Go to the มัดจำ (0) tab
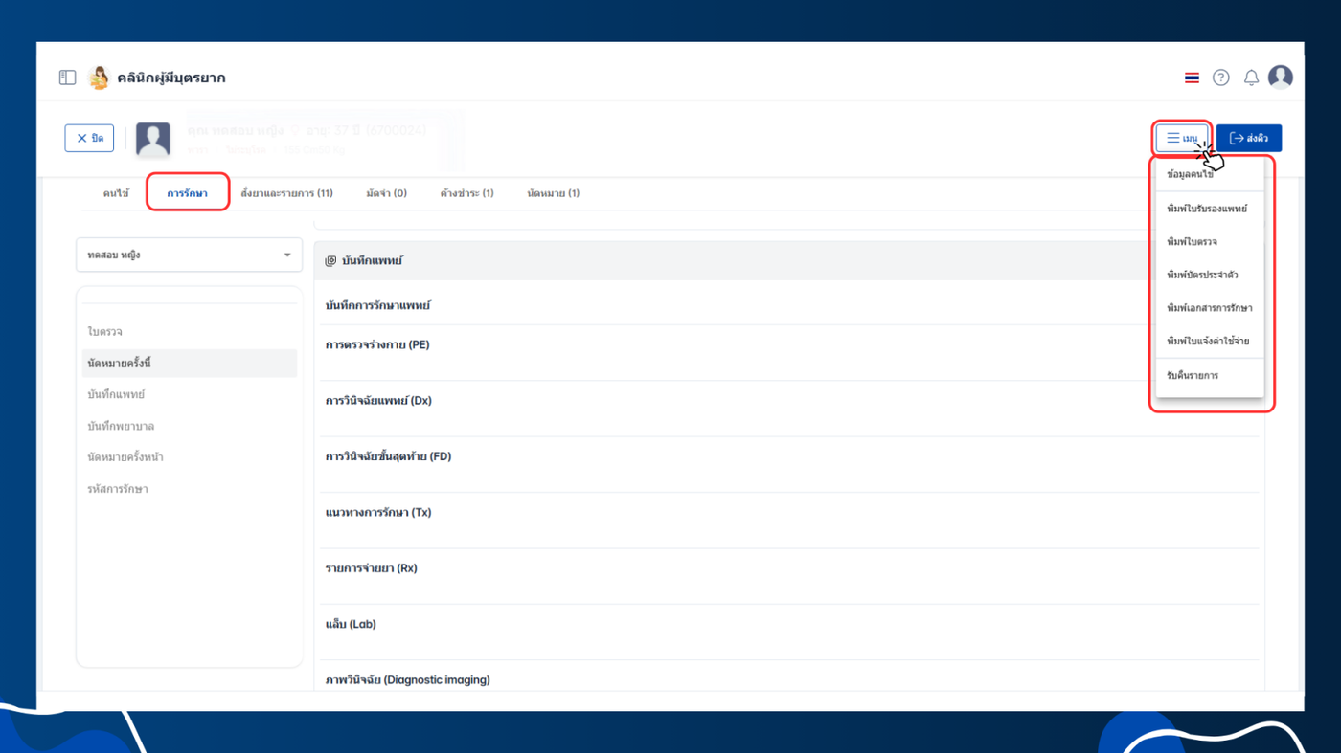Viewport: 1341px width, 753px height. [386, 193]
